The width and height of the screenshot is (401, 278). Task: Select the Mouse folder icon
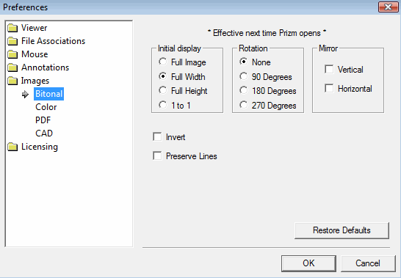point(12,54)
